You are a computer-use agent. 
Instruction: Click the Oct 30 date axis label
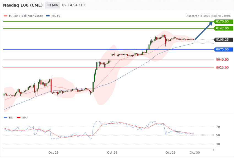point(195,153)
